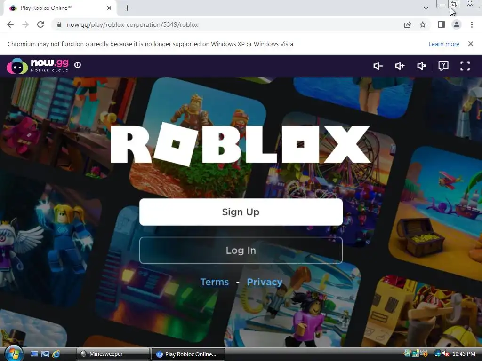Click the muted volume tray icon
The width and height of the screenshot is (482, 361).
point(446,353)
